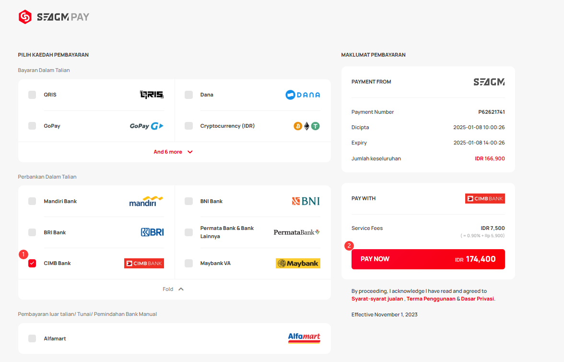Open the Dasar Privasi link
This screenshot has width=564, height=362.
point(477,299)
